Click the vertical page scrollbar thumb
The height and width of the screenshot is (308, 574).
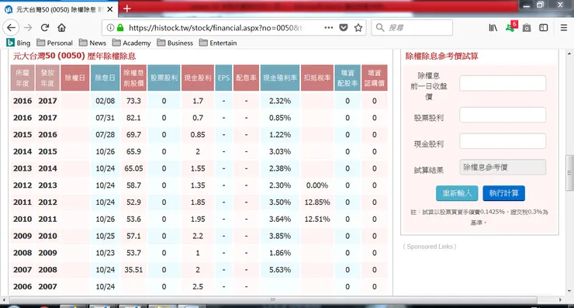569,173
